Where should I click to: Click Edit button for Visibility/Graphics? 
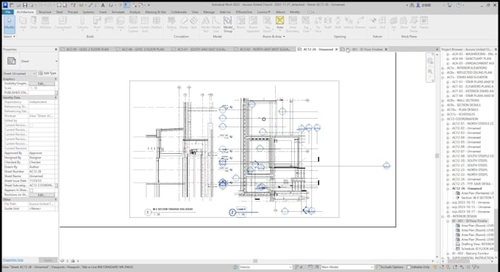(42, 84)
